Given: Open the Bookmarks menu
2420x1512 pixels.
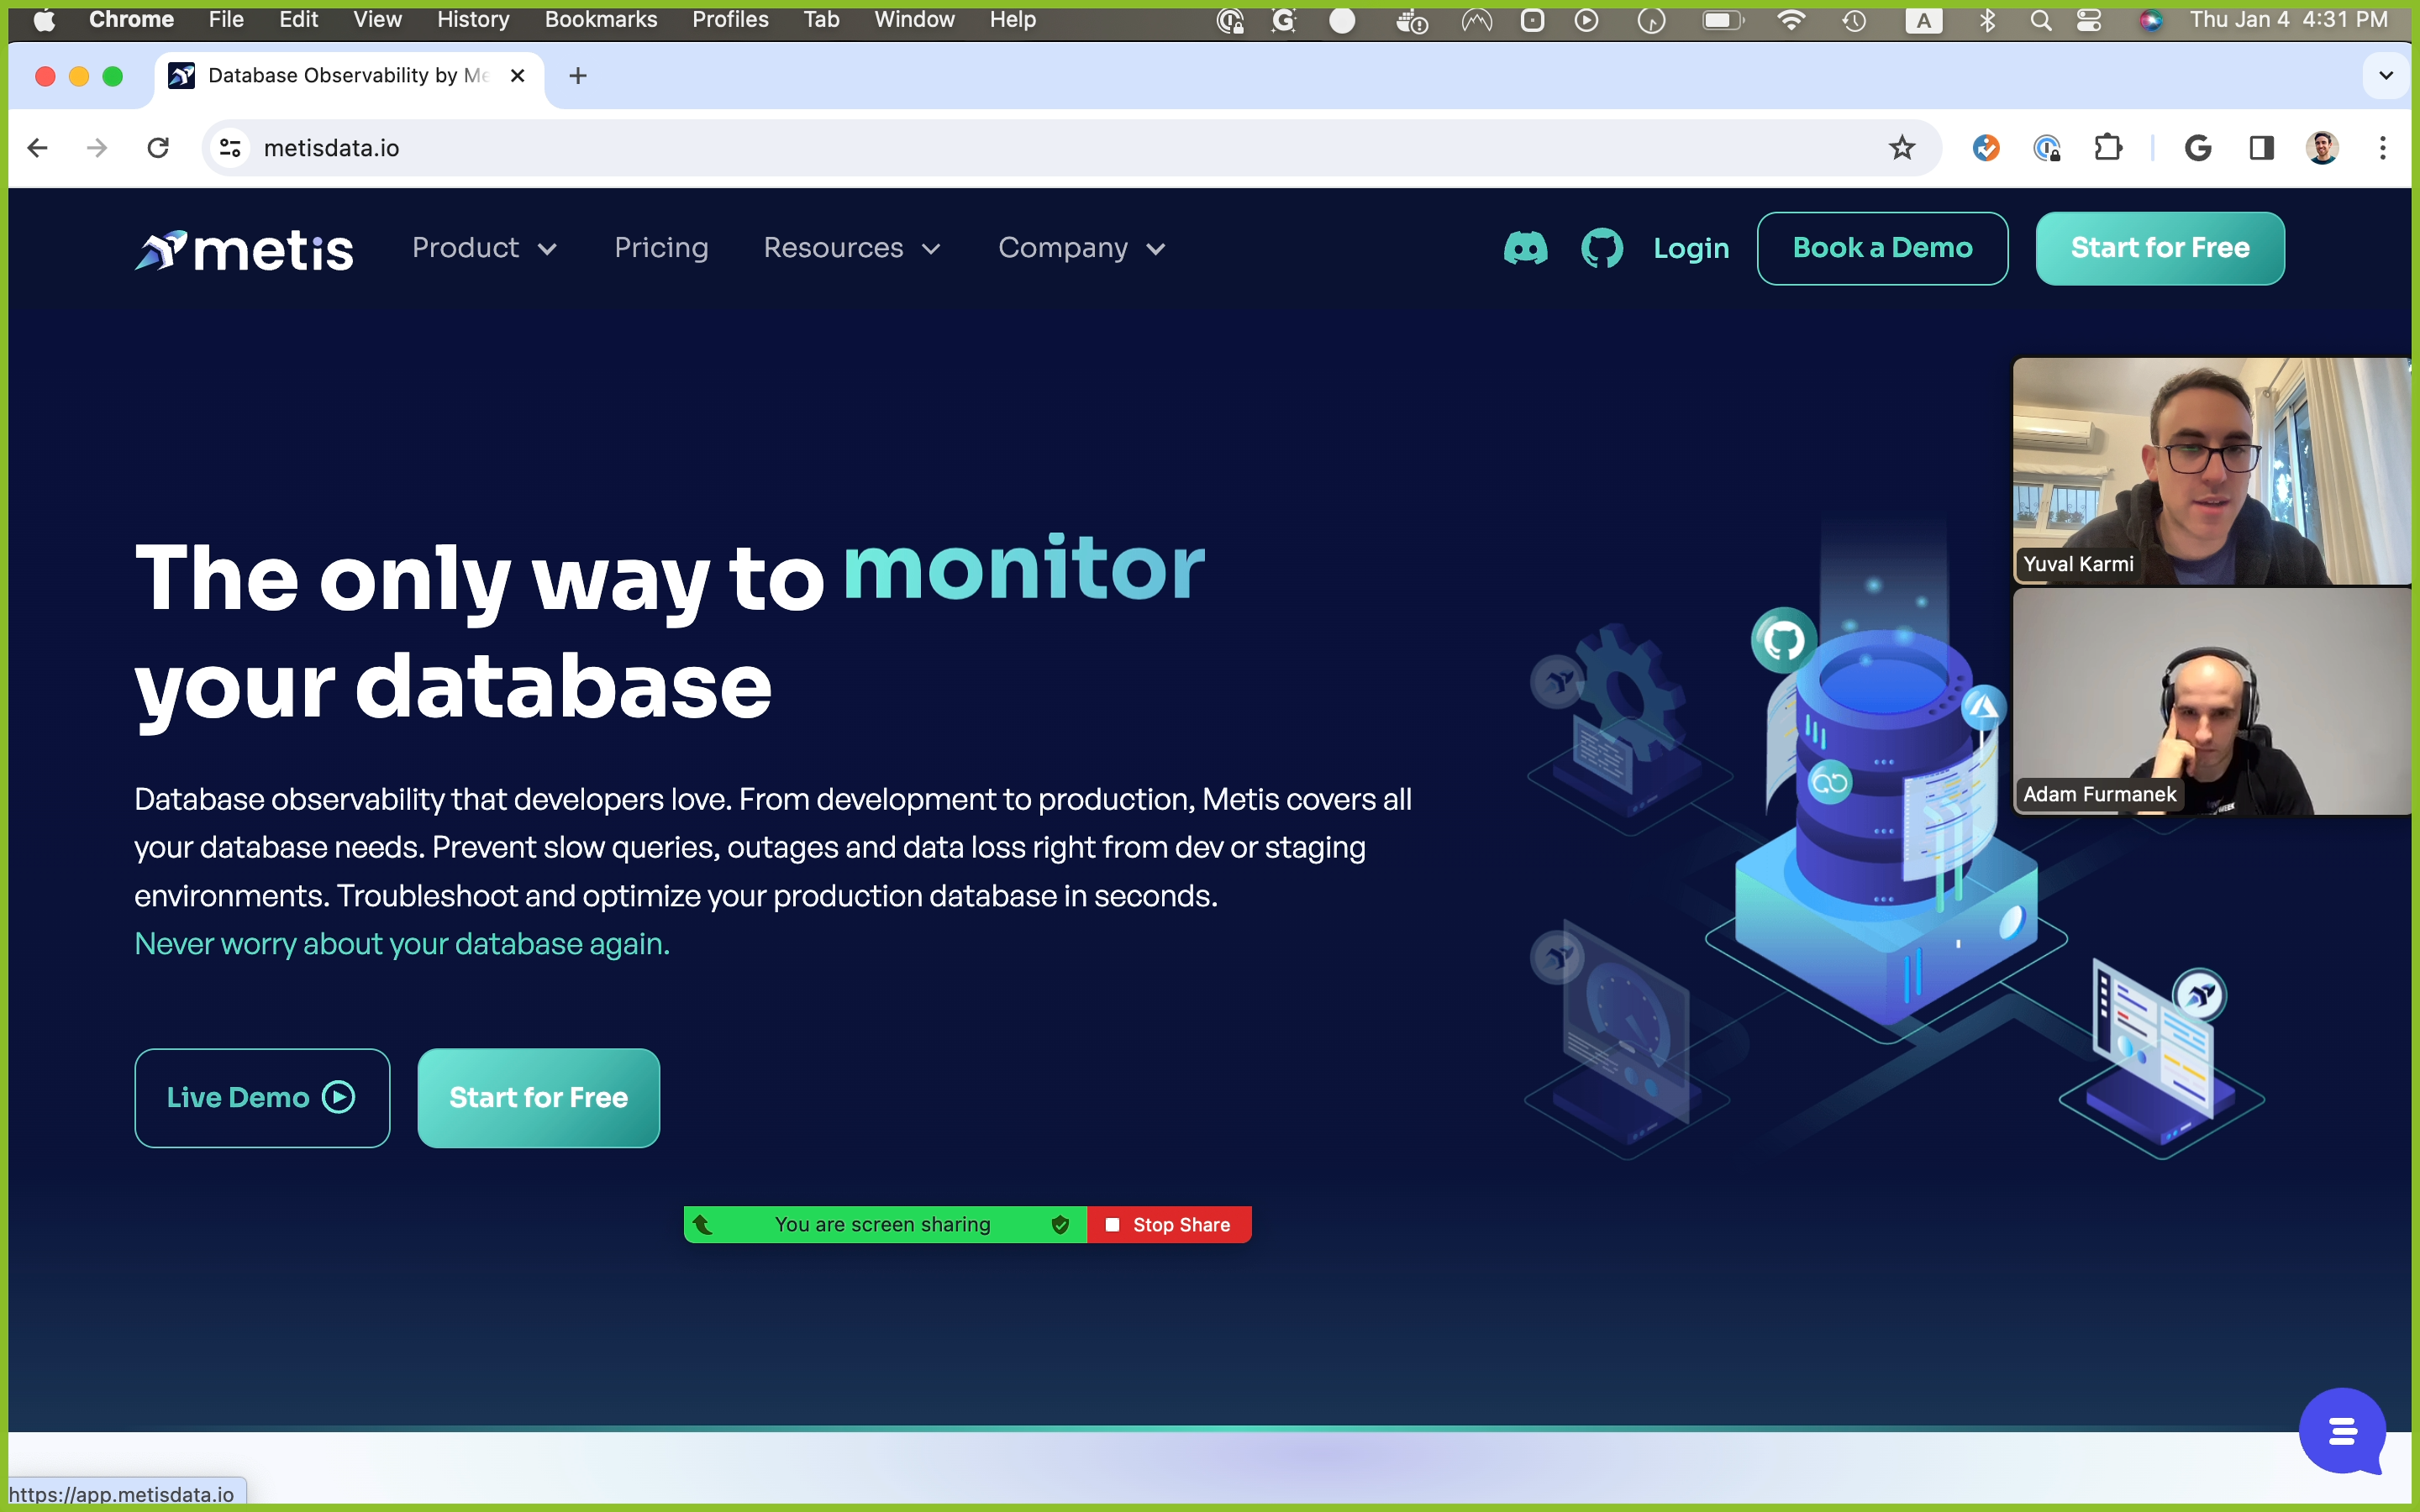Looking at the screenshot, I should (x=601, y=20).
